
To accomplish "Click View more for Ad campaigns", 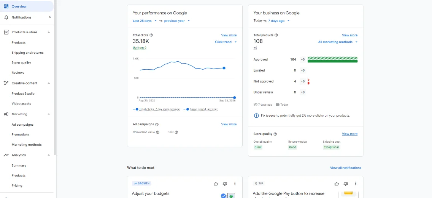I will 229,124.
